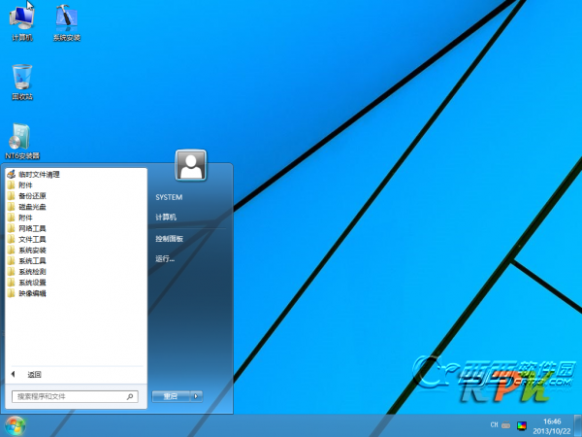
Task: Open the 回收站 recycle bin icon
Action: (x=22, y=82)
